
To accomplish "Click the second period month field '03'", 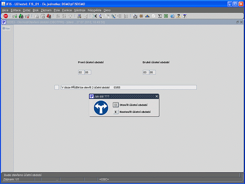I will pyautogui.click(x=145, y=72).
